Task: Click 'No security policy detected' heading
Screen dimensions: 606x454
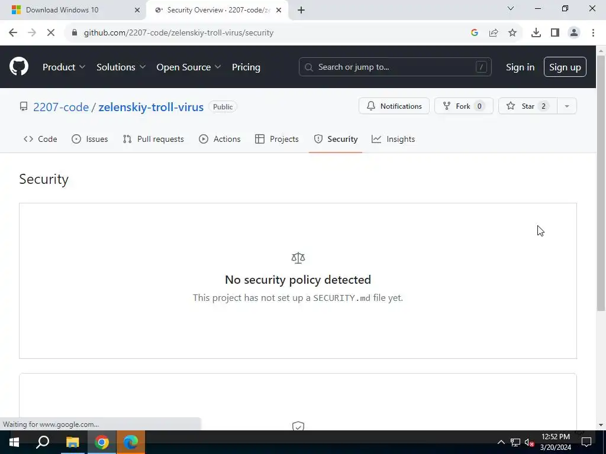Action: point(298,280)
